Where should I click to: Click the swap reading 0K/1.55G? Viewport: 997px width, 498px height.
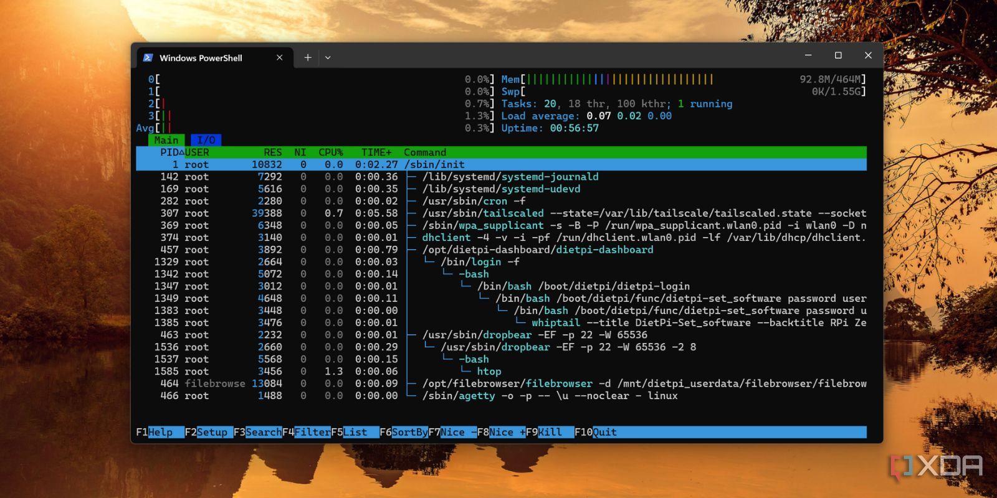coord(836,92)
